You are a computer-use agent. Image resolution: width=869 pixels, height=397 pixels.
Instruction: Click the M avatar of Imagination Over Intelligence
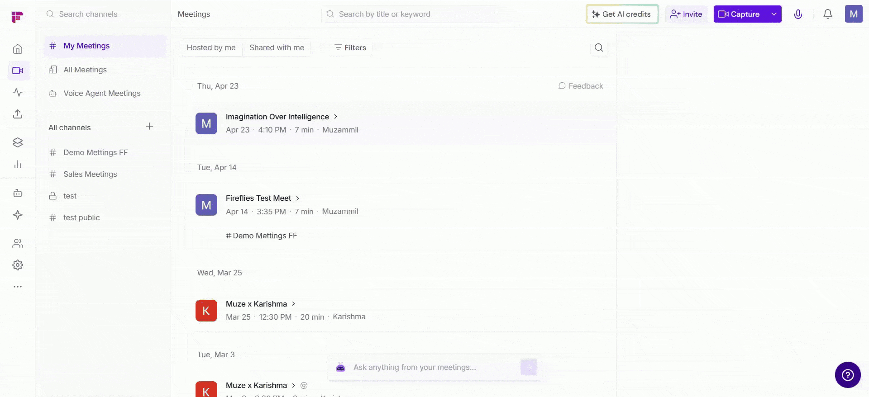206,123
